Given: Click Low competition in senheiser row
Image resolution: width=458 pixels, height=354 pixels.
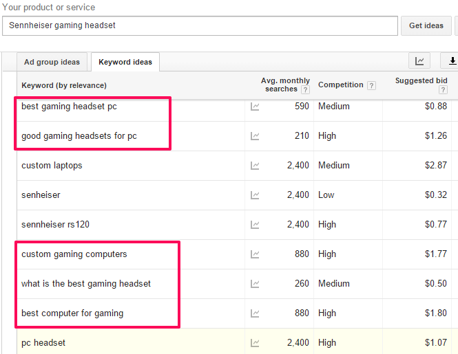Looking at the screenshot, I should (326, 195).
